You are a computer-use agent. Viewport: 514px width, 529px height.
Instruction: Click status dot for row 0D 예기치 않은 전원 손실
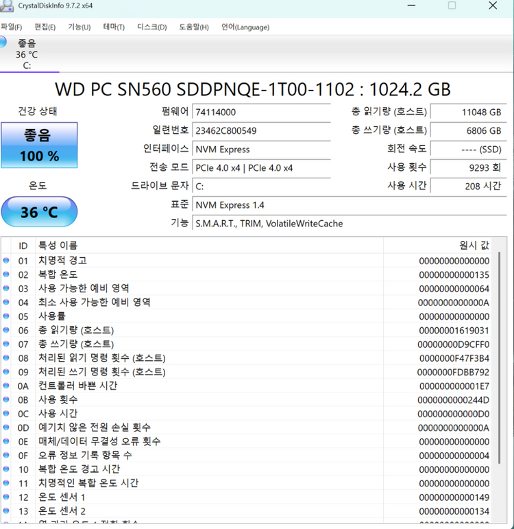(x=6, y=427)
